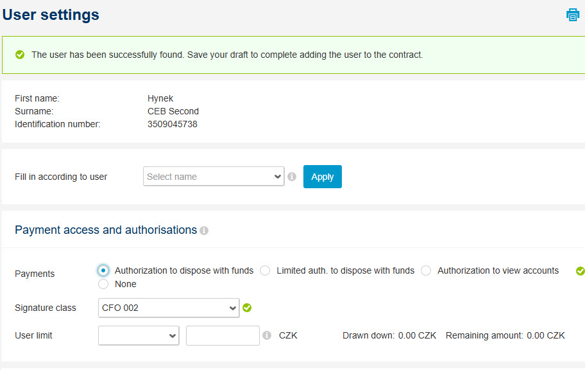This screenshot has height=370, width=585.
Task: Select Authorization to dispose with funds
Action: point(103,270)
